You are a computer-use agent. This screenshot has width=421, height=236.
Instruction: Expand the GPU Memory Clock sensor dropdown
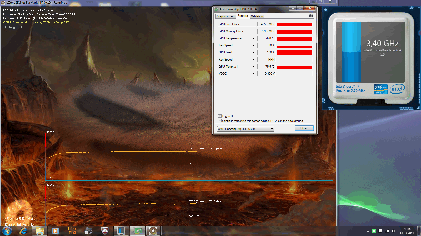pos(253,31)
